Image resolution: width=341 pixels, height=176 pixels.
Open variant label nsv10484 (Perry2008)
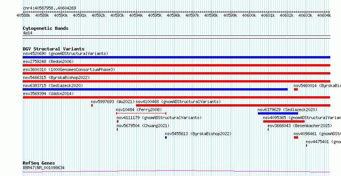pos(139,110)
